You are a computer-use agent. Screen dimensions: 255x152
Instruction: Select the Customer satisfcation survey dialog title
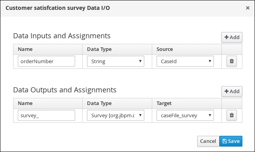(x=58, y=8)
